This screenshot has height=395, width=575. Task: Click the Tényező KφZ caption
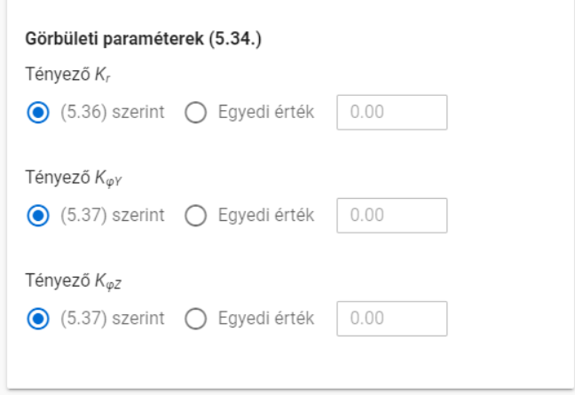click(74, 281)
